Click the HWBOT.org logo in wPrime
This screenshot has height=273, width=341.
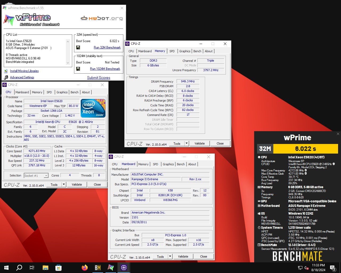[x=102, y=18]
